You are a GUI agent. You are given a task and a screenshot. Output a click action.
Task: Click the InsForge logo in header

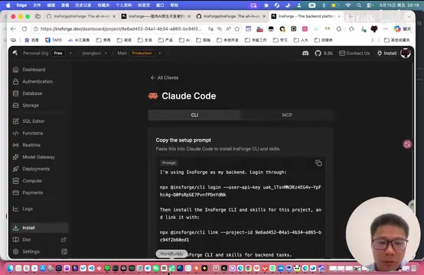pyautogui.click(x=15, y=53)
